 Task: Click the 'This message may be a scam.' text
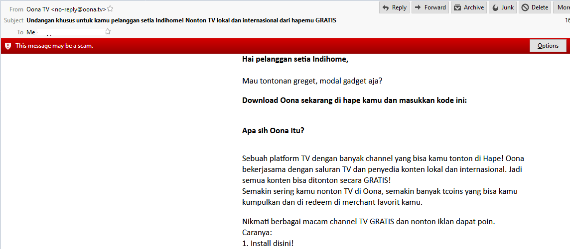54,46
